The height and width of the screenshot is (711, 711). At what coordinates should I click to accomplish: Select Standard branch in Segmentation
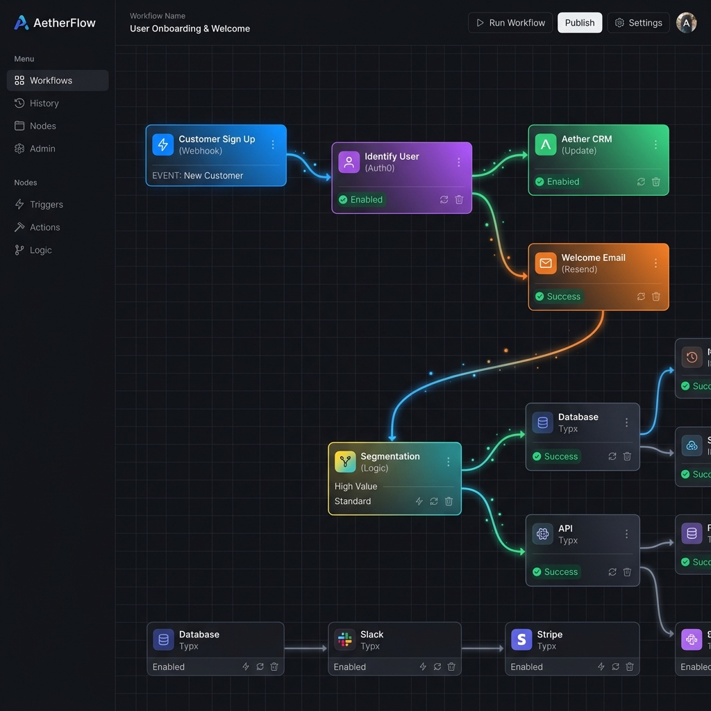click(x=352, y=501)
